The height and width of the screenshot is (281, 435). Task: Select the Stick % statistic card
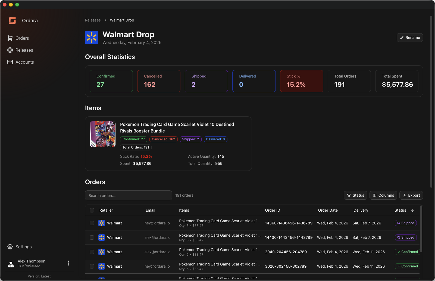[x=302, y=81]
